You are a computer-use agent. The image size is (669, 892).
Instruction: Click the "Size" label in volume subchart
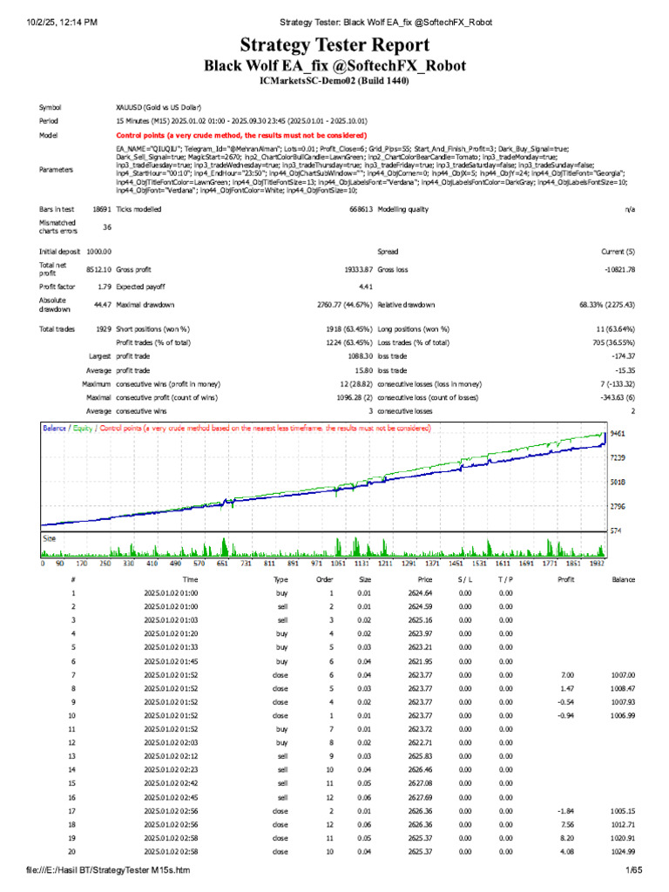(x=50, y=538)
